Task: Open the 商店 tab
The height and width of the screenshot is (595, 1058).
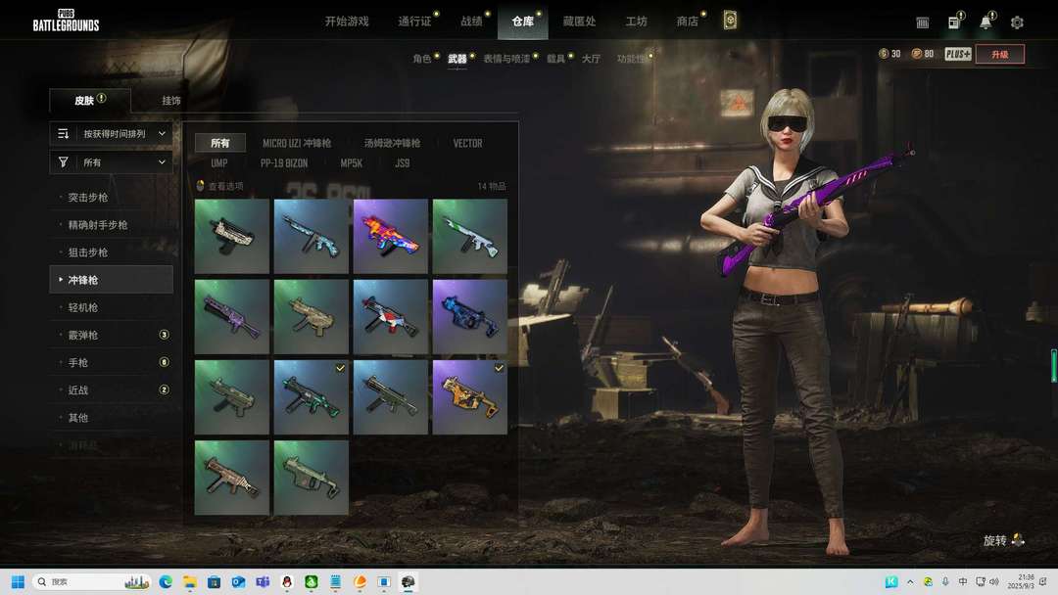Action: [x=688, y=22]
